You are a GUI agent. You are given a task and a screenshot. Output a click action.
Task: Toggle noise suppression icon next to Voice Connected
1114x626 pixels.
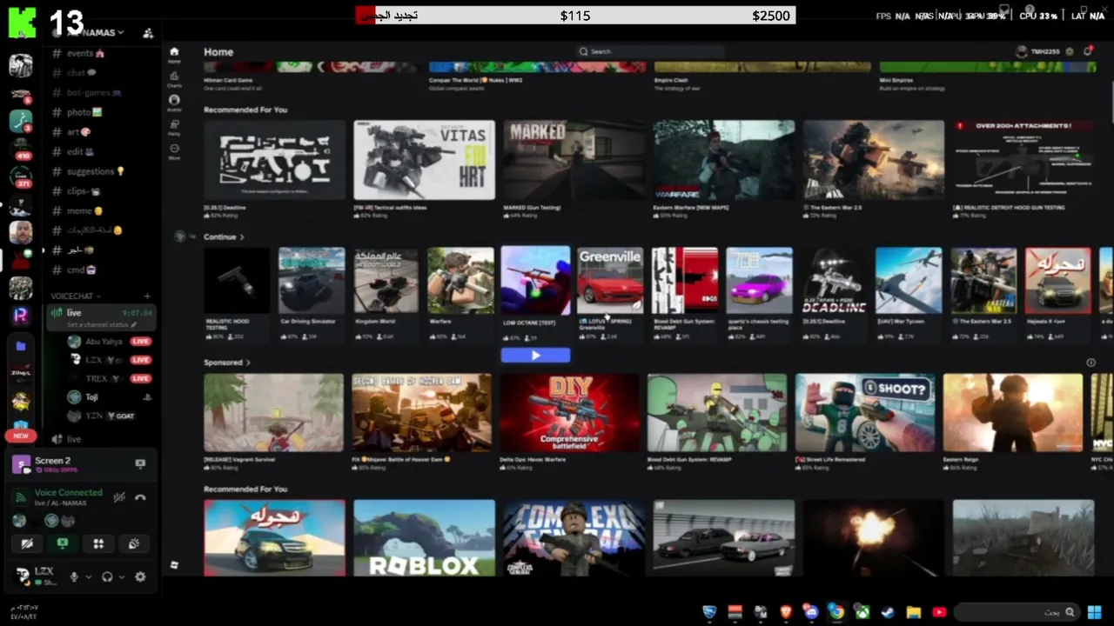119,497
